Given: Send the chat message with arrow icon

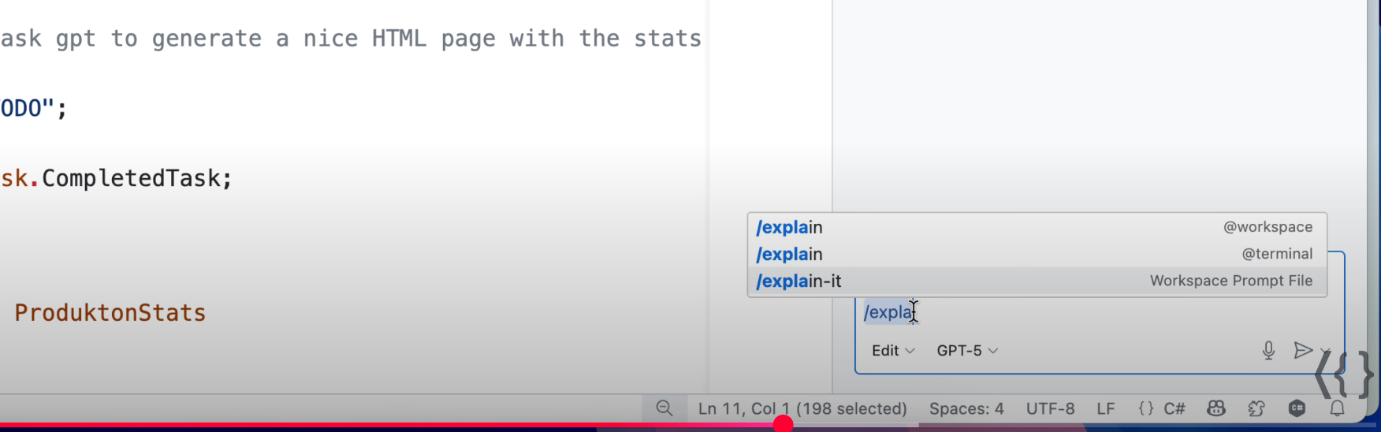Looking at the screenshot, I should click(x=1303, y=350).
